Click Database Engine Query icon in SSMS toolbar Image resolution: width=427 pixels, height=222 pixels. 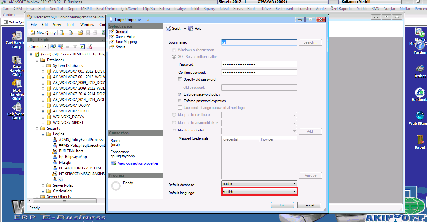tap(63, 33)
